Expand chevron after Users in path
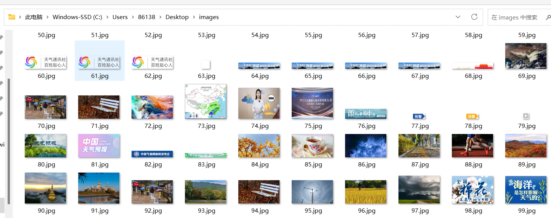Viewport: 551px width, 218px height. click(133, 17)
